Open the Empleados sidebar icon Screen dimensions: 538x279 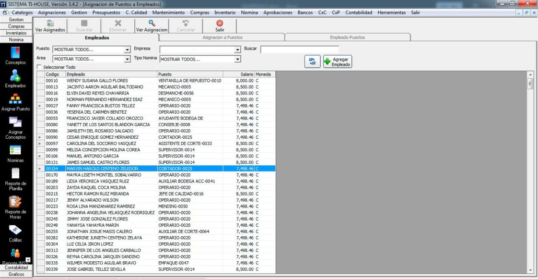[x=16, y=77]
